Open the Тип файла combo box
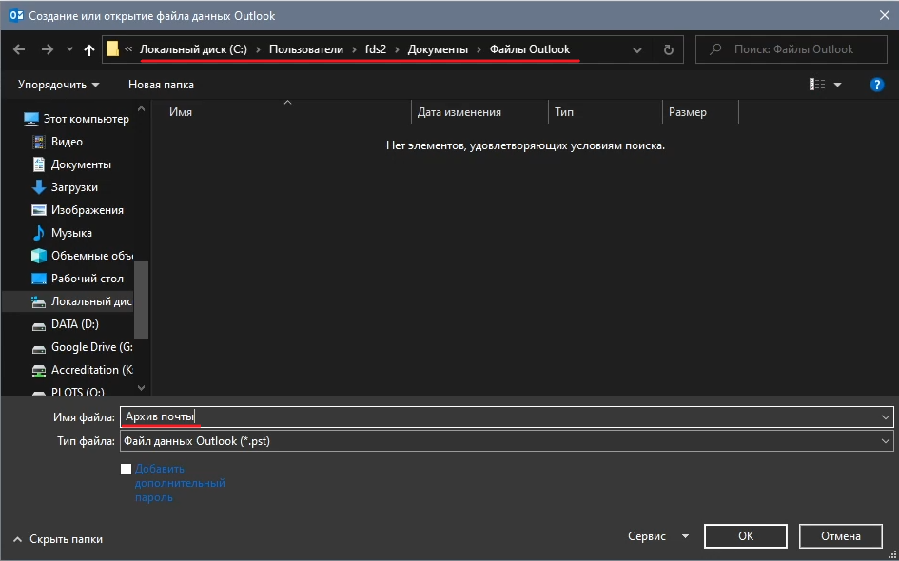The width and height of the screenshot is (899, 561). click(x=506, y=441)
